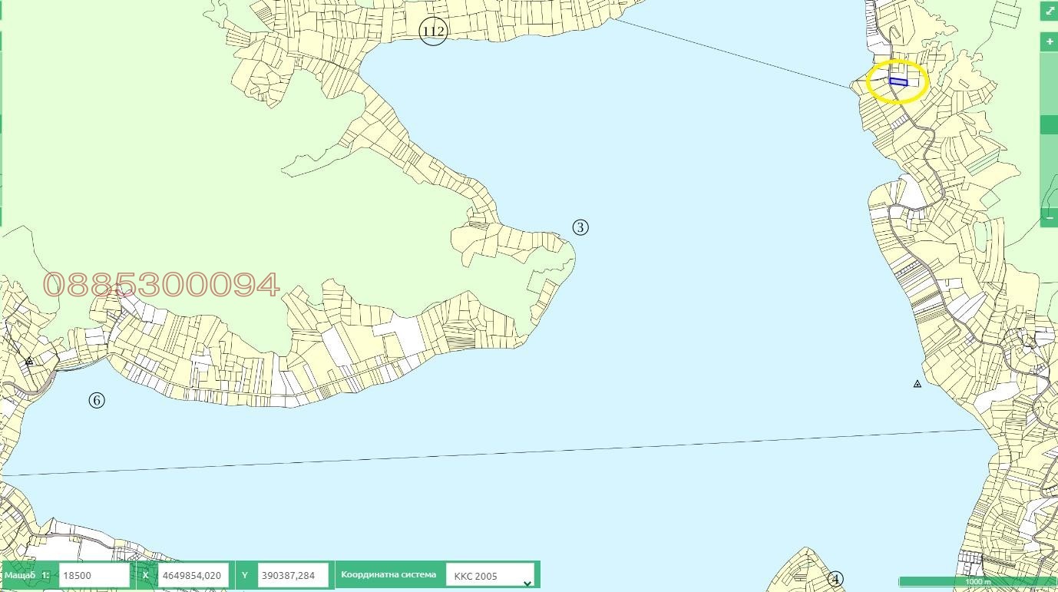The width and height of the screenshot is (1058, 592).
Task: Click the circled 4 map label
Action: point(836,579)
